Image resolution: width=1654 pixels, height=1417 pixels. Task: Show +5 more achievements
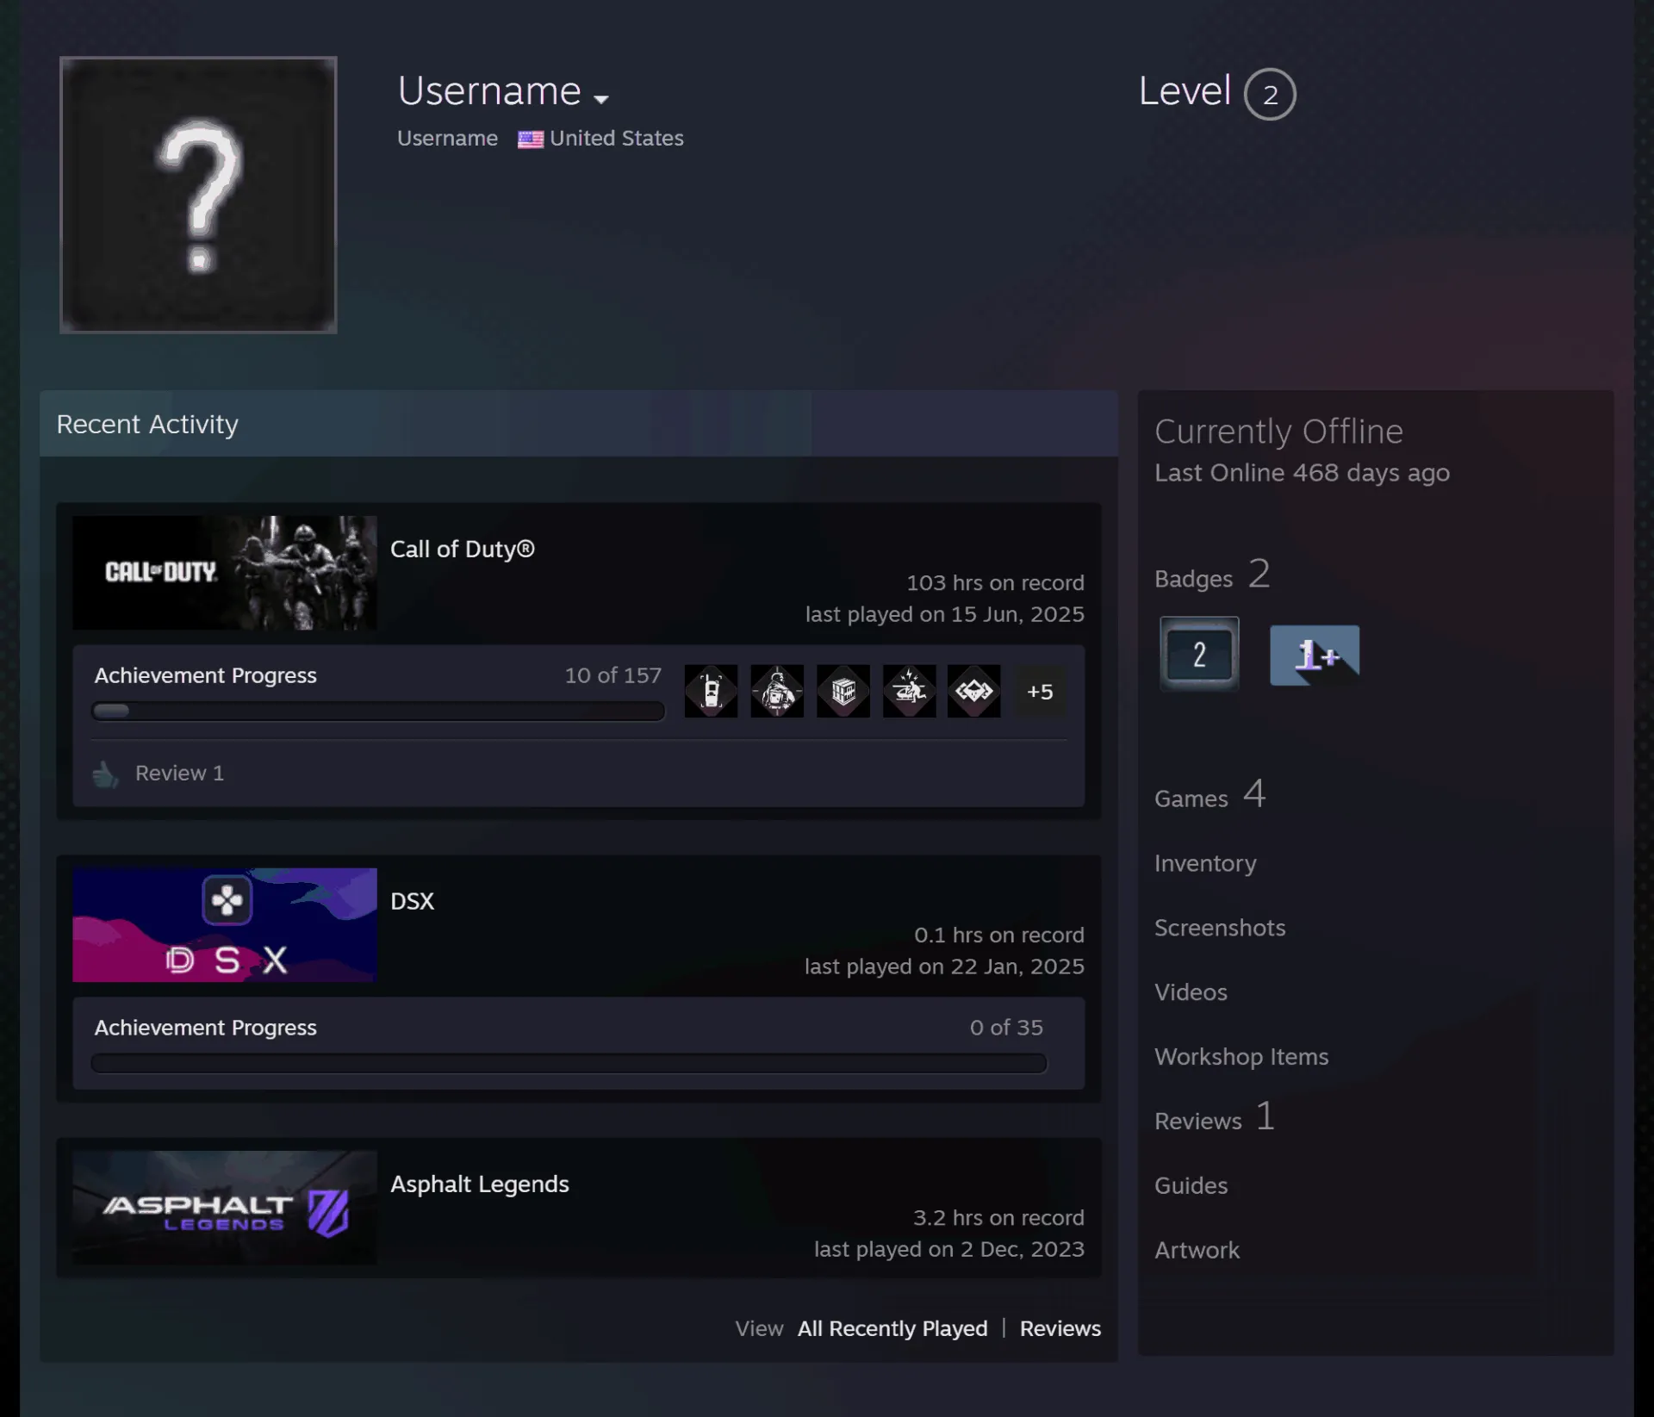(x=1040, y=692)
